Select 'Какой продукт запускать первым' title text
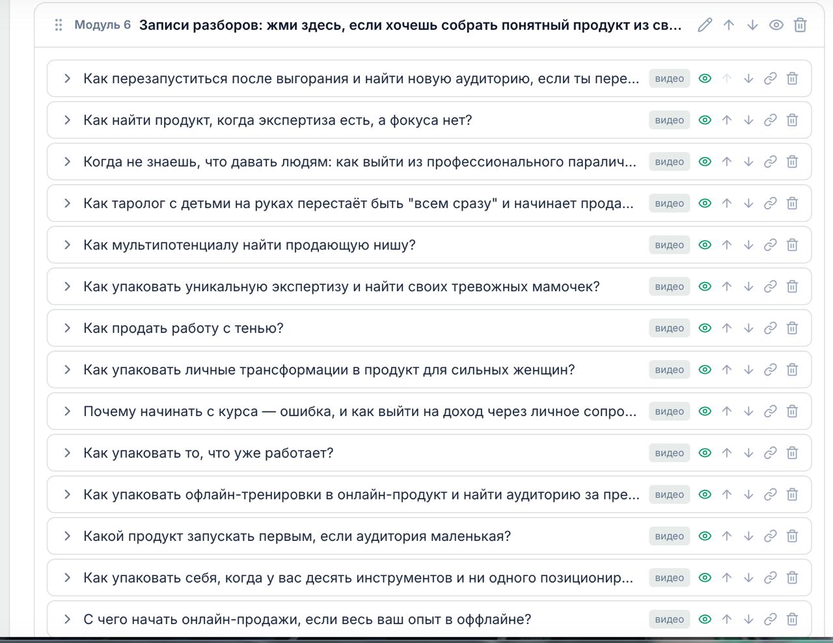Image resolution: width=833 pixels, height=643 pixels. coord(297,536)
